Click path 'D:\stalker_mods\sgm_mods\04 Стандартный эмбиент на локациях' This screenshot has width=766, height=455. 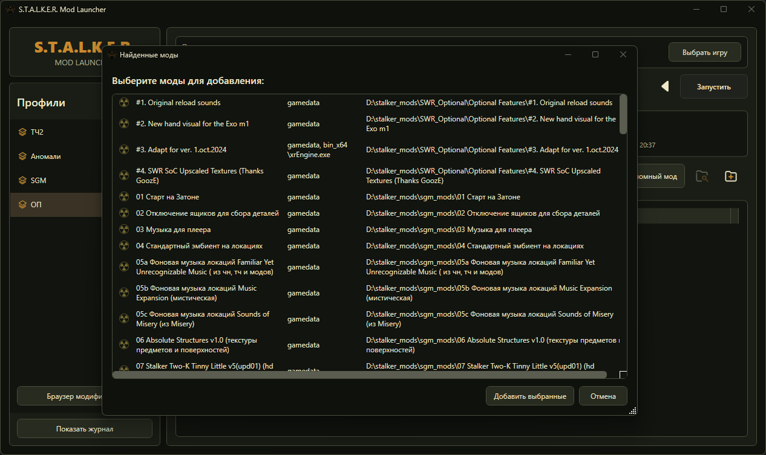[x=475, y=246]
